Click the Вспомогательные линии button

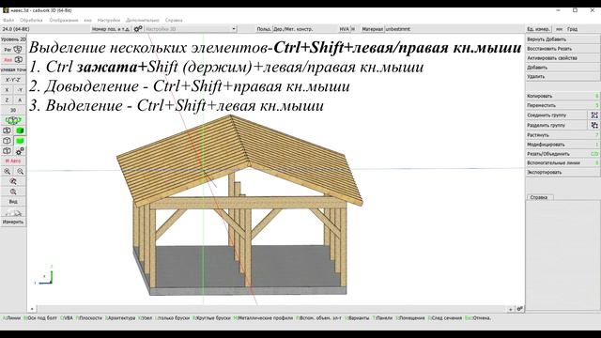coord(562,162)
